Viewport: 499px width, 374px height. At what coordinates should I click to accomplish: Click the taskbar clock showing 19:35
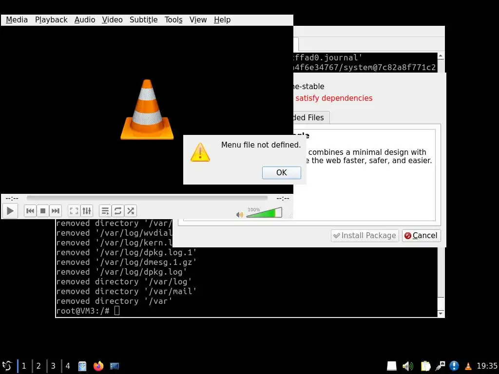(x=487, y=366)
